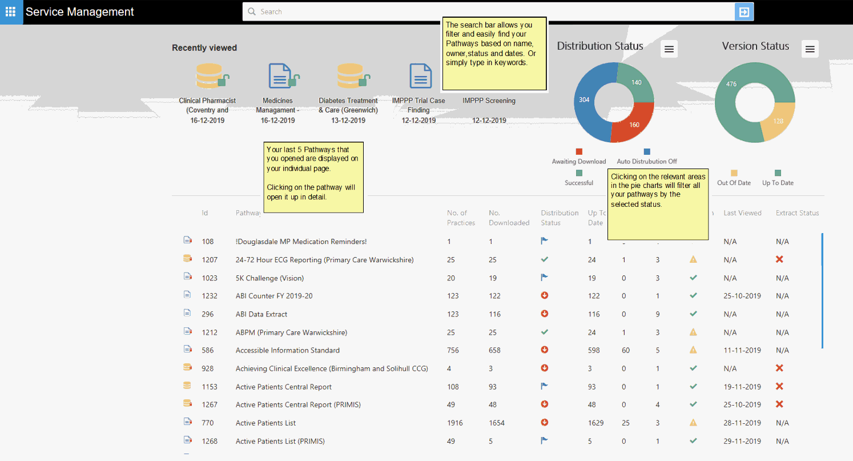This screenshot has height=461, width=853.
Task: Open Version Status chart hamburger menu
Action: [x=810, y=50]
